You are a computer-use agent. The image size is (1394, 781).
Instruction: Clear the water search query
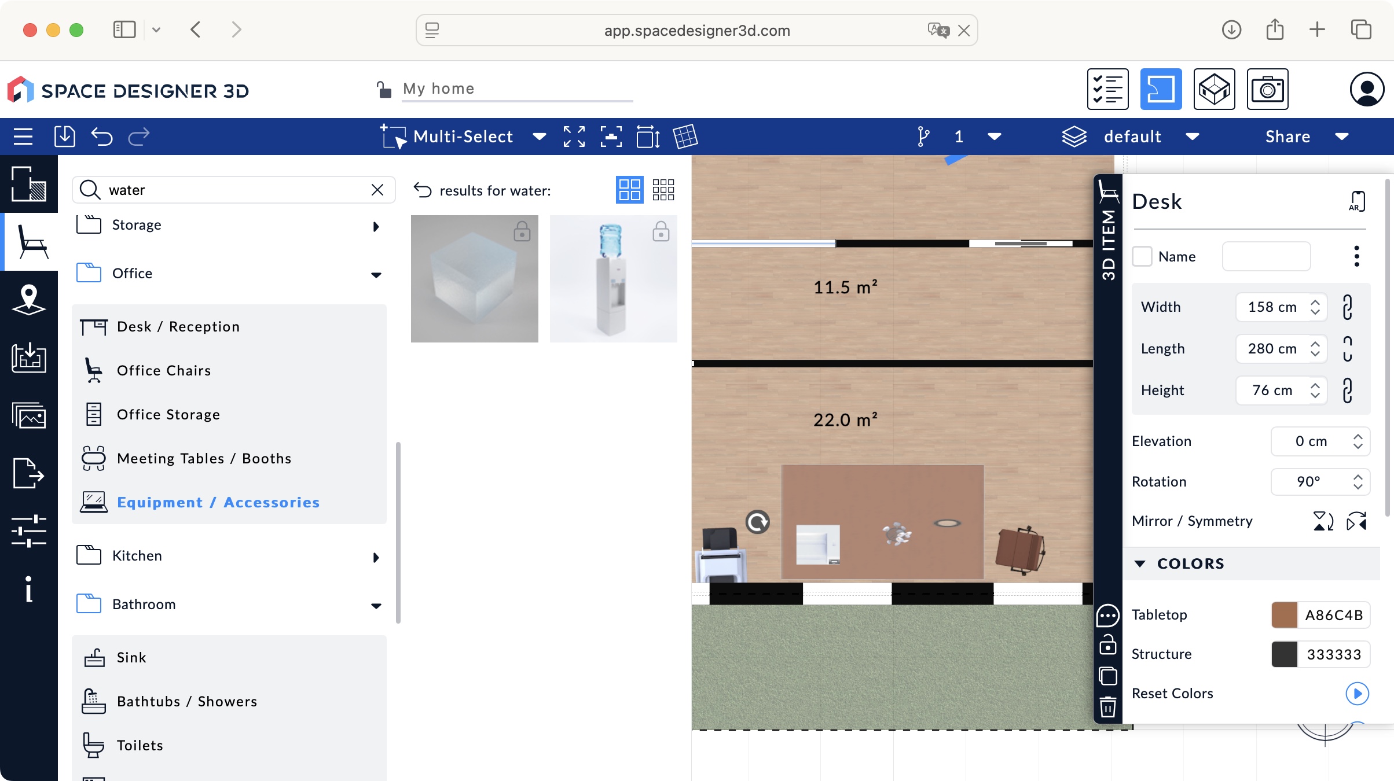pyautogui.click(x=377, y=190)
